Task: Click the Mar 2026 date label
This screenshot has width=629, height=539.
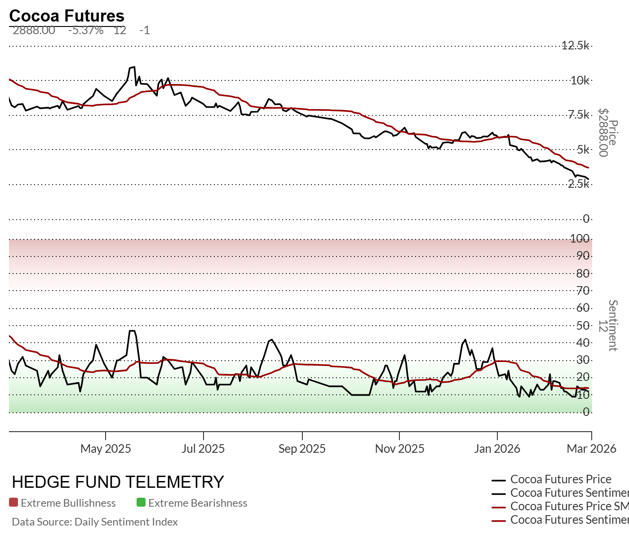Action: [591, 449]
